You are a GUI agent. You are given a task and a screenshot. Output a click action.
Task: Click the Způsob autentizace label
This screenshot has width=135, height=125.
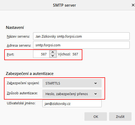pos(22,93)
